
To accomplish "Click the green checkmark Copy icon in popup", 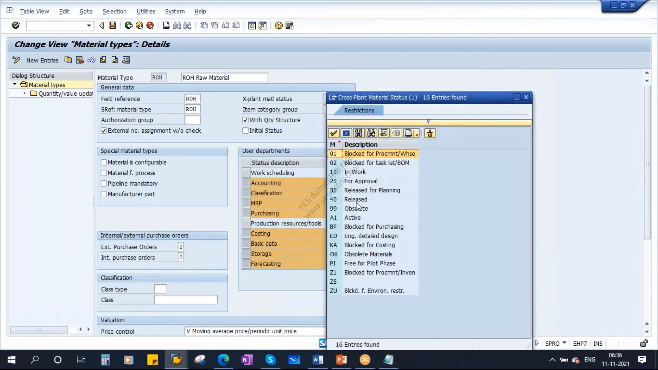I will point(333,133).
